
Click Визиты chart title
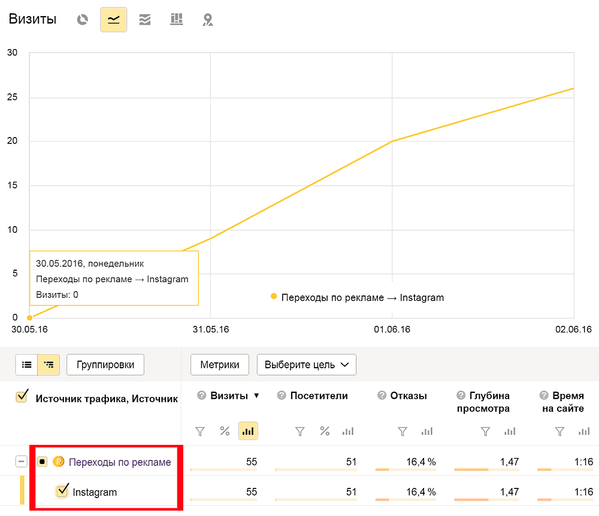(x=32, y=19)
